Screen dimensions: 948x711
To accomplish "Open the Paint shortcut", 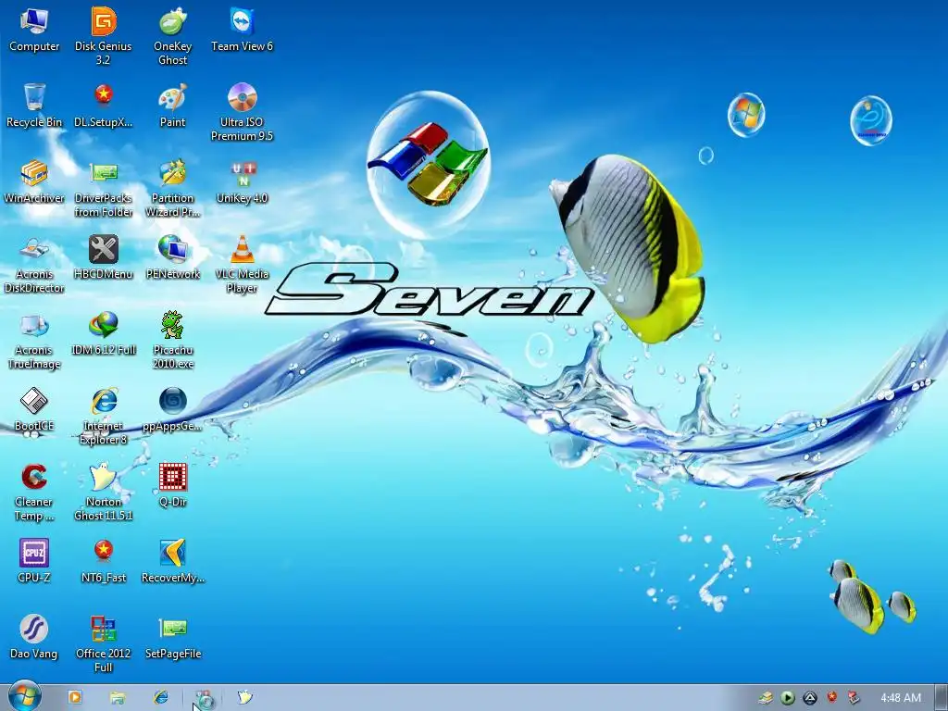I will 173,106.
